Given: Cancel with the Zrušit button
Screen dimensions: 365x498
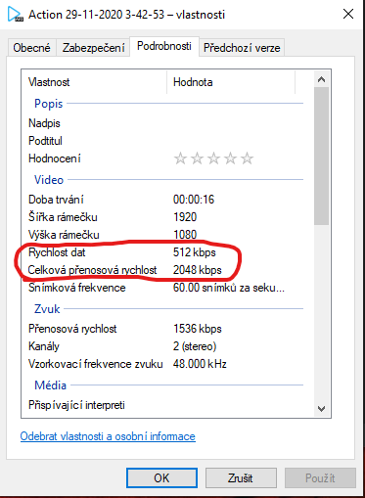Looking at the screenshot, I should click(x=241, y=478).
